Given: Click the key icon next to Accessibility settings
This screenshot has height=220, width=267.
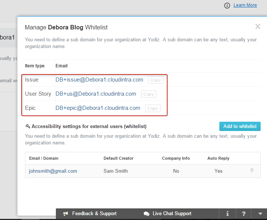Looking at the screenshot, I should tap(28, 126).
